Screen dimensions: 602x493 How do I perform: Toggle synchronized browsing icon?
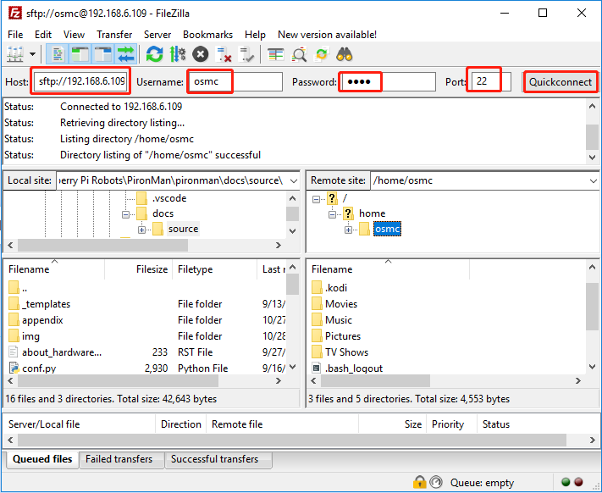pos(322,54)
